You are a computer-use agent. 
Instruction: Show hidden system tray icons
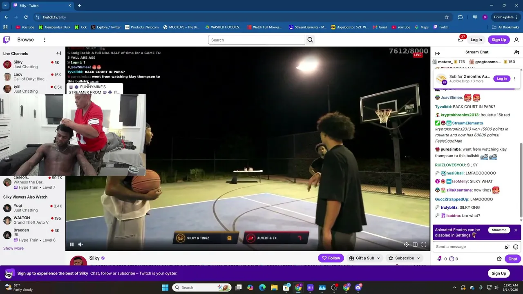click(x=455, y=287)
